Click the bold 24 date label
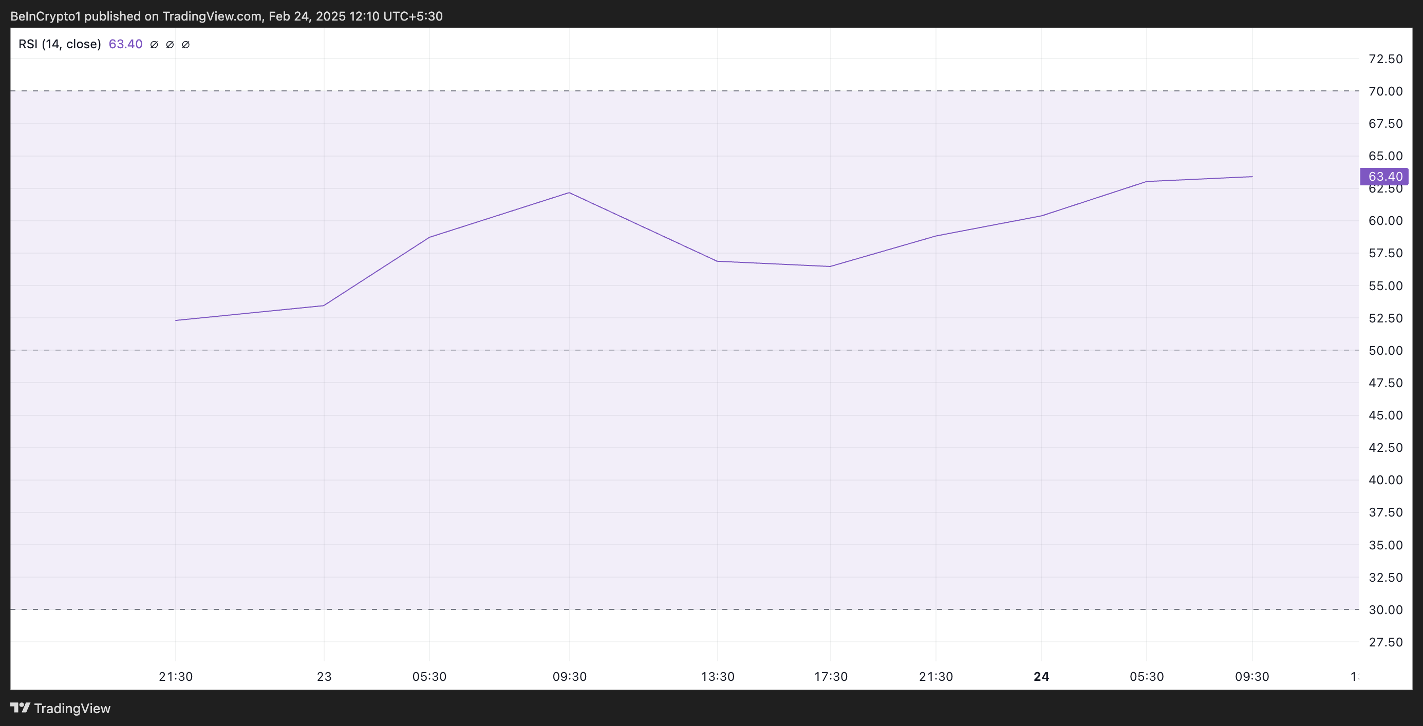 [1041, 676]
